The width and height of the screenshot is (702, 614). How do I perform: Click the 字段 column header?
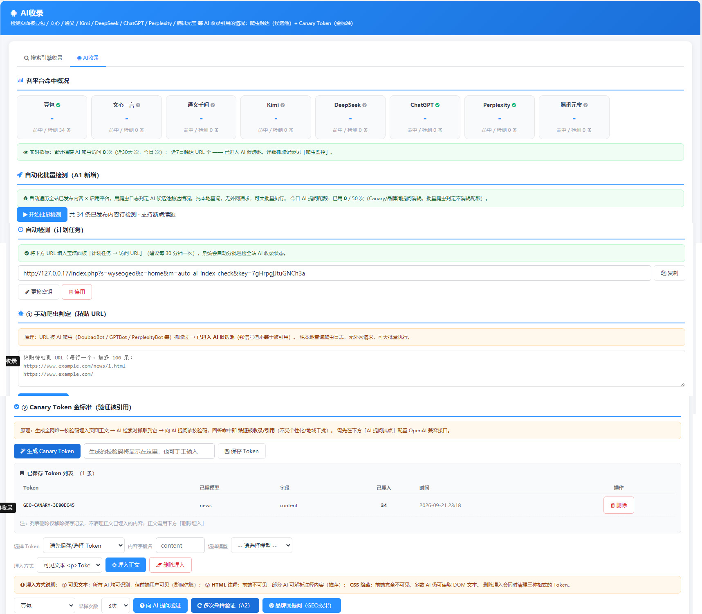point(285,488)
